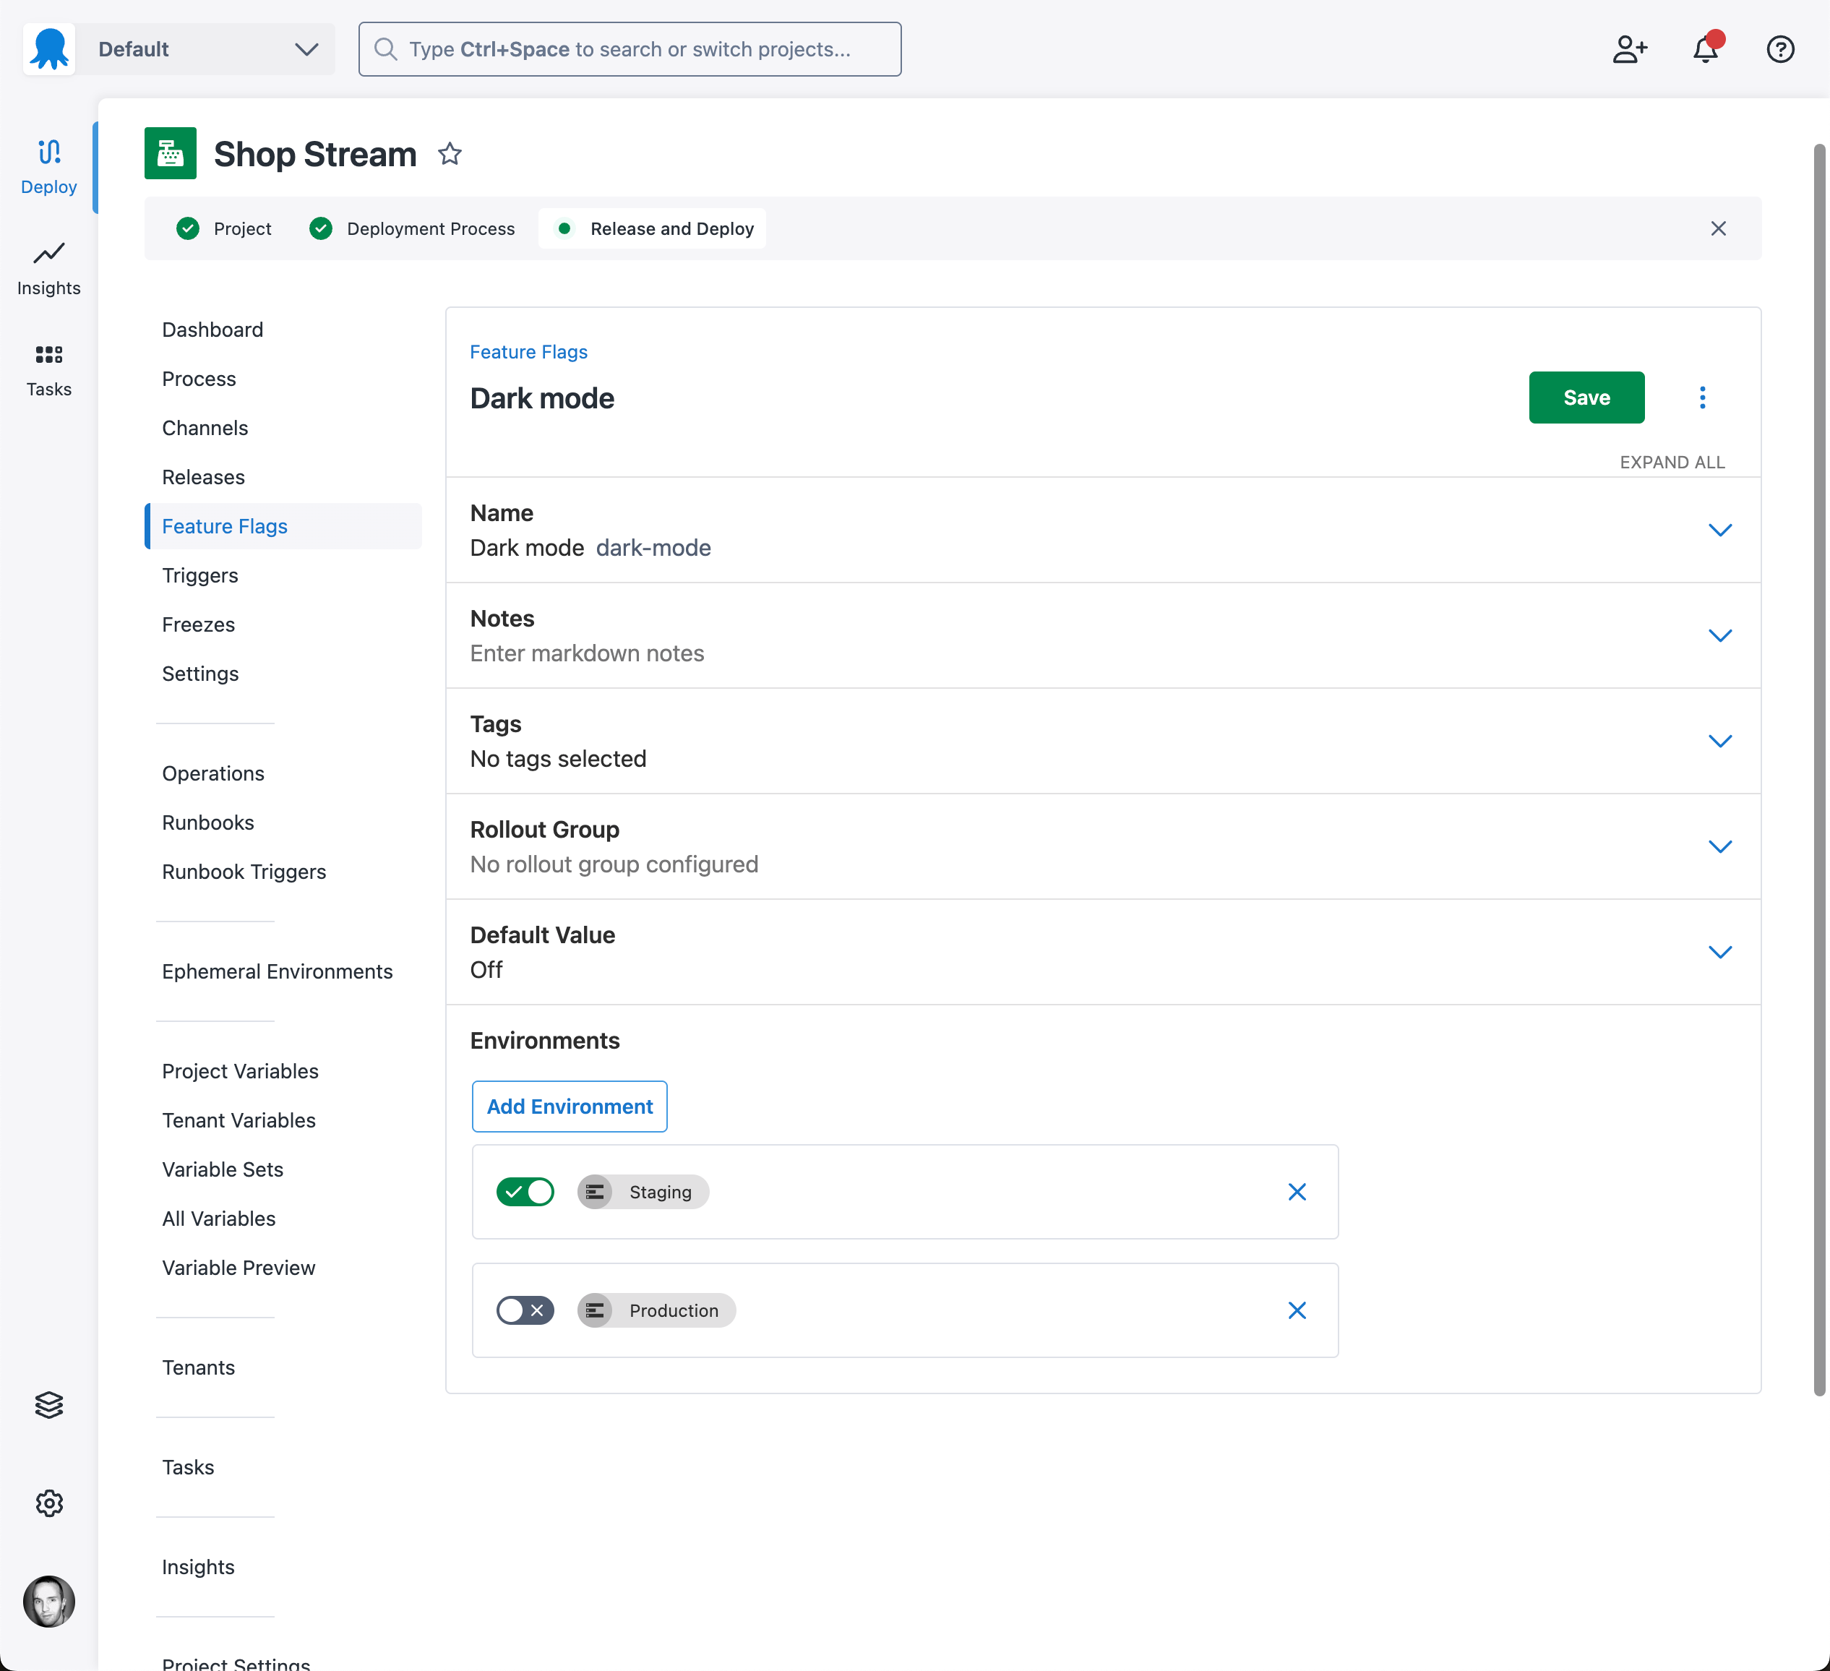Save the Dark mode feature flag
1830x1671 pixels.
coord(1586,398)
